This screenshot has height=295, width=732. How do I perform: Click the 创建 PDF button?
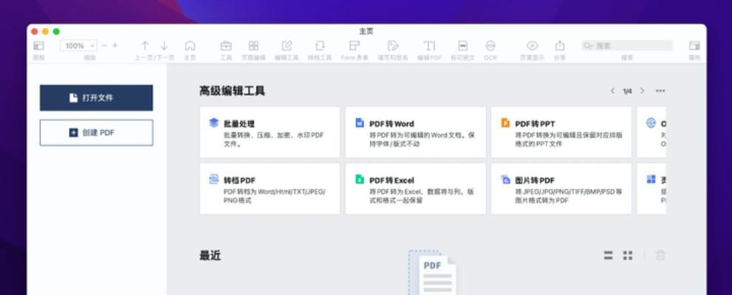click(96, 133)
